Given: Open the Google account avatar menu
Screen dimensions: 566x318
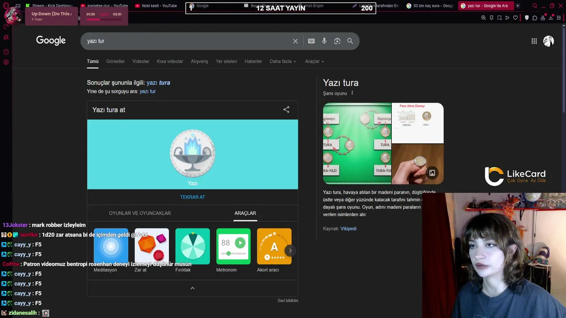Looking at the screenshot, I should point(549,41).
